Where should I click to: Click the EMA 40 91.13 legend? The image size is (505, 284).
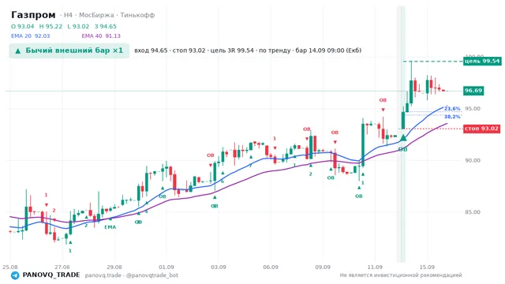coord(101,36)
